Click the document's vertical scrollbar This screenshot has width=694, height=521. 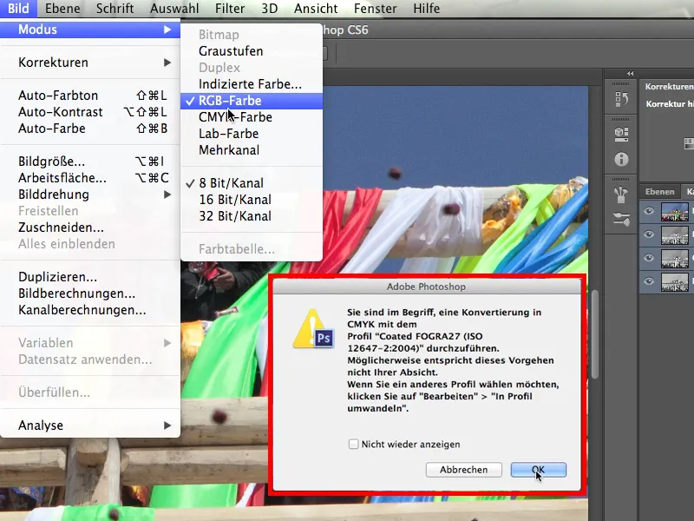coord(595,334)
